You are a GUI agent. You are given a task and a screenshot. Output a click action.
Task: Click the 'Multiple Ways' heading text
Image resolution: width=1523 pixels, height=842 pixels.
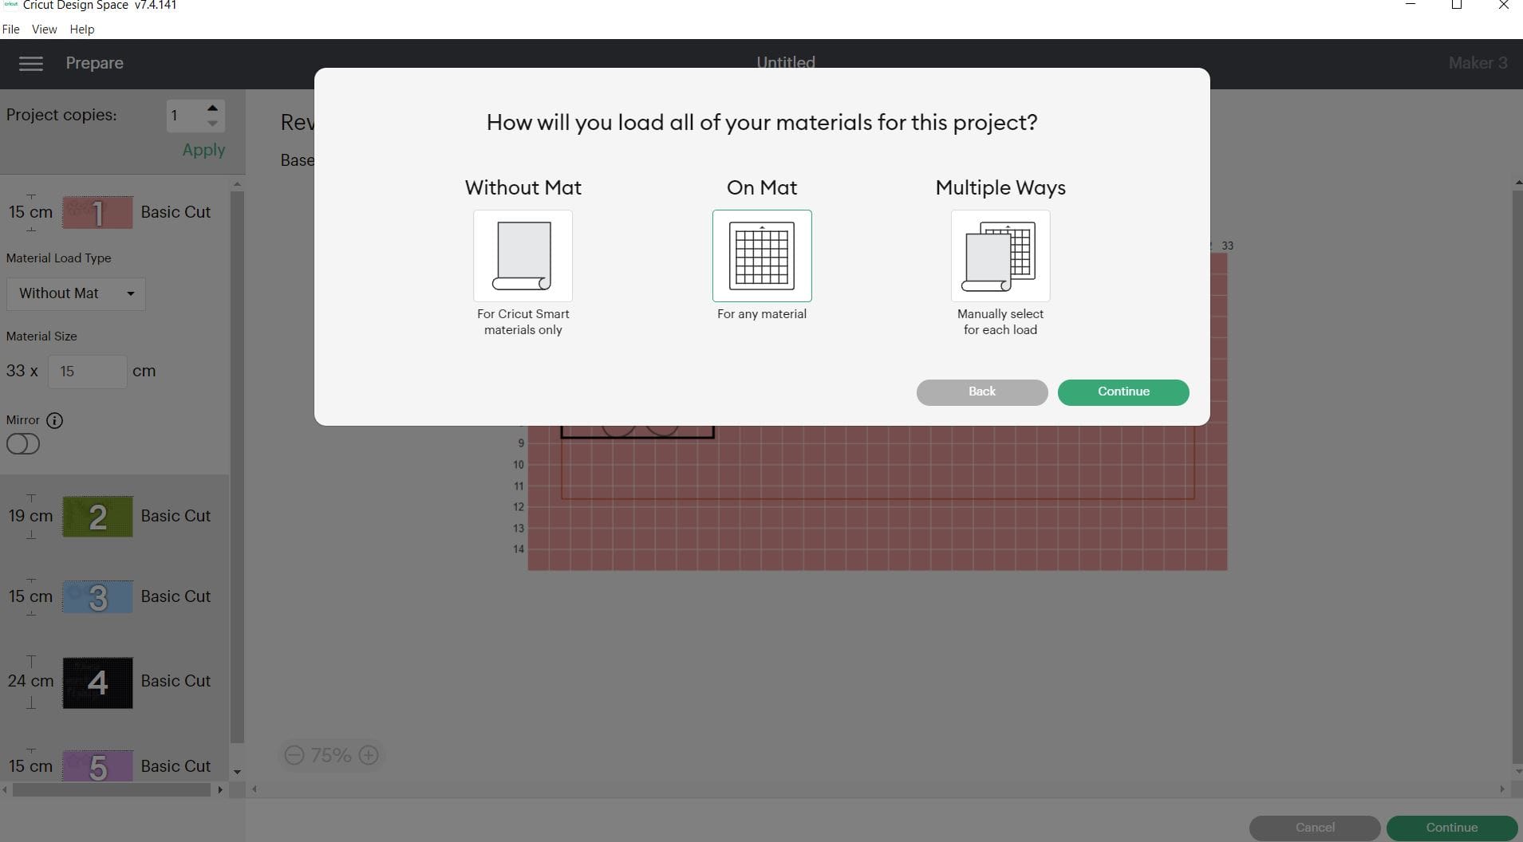[1000, 187]
